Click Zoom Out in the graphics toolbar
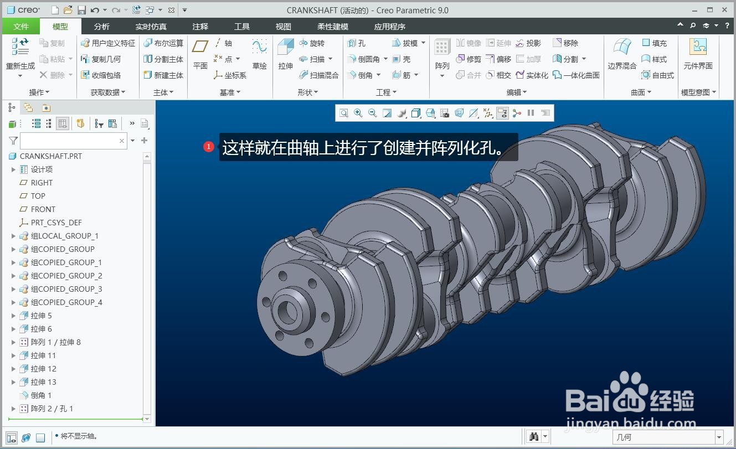 click(x=373, y=113)
